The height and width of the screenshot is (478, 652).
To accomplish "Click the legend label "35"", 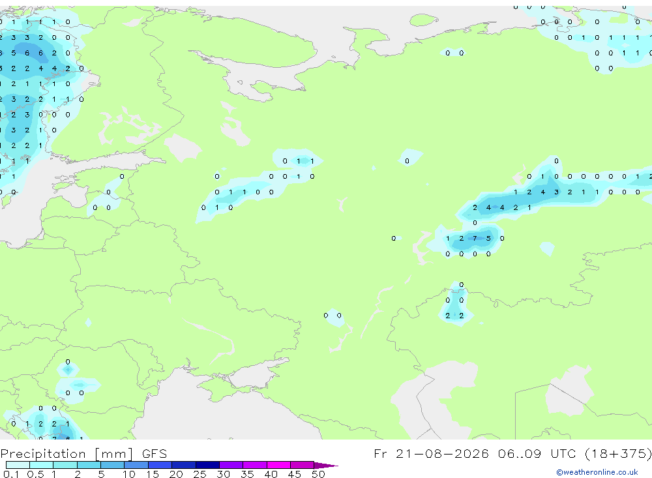I will [x=247, y=474].
